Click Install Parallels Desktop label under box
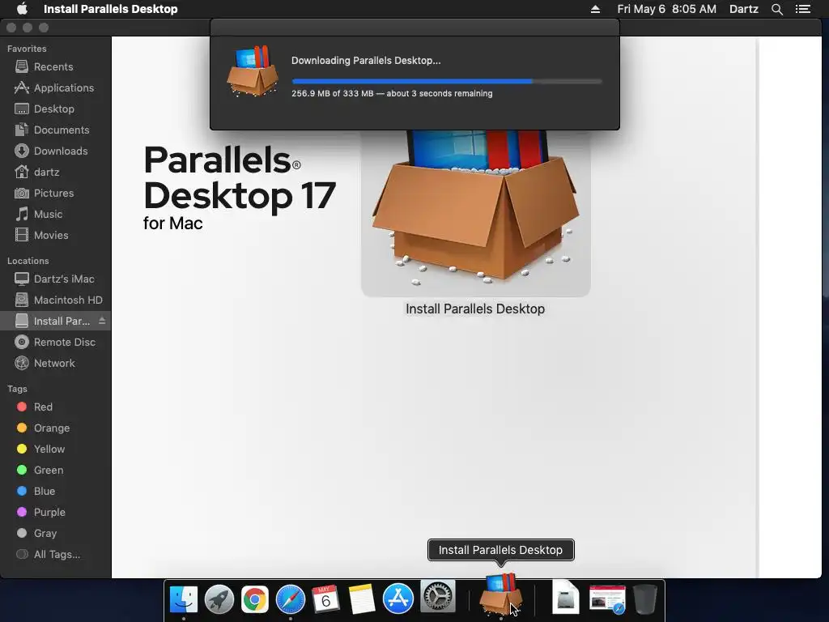Image resolution: width=829 pixels, height=622 pixels. point(475,309)
